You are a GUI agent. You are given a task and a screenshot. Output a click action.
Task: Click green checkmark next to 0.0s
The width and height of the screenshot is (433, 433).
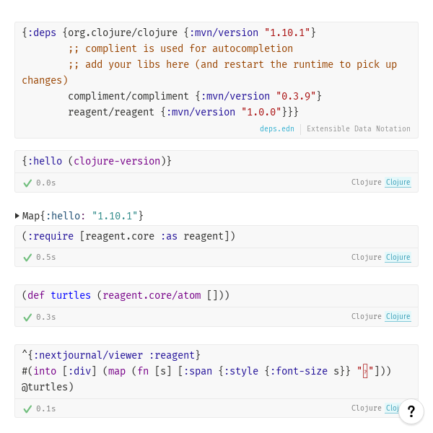(27, 183)
